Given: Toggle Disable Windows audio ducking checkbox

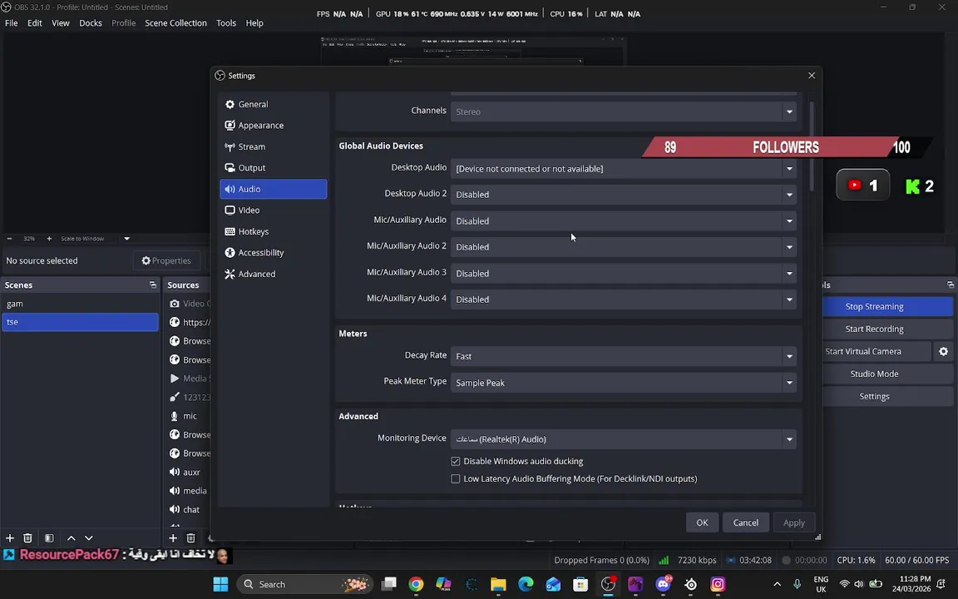Looking at the screenshot, I should pos(455,462).
